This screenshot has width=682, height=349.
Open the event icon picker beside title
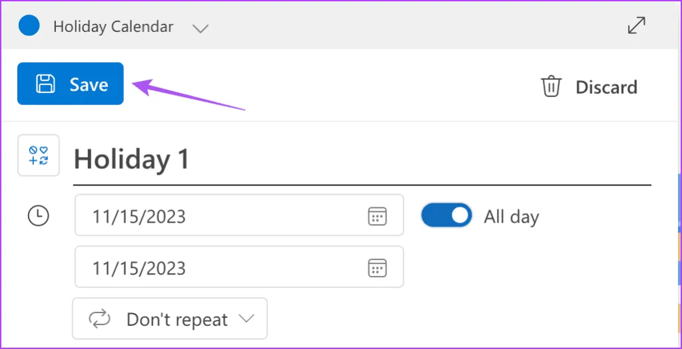click(38, 156)
